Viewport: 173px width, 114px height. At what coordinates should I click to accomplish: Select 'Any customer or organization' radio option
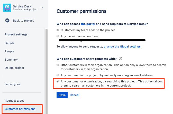point(58,81)
